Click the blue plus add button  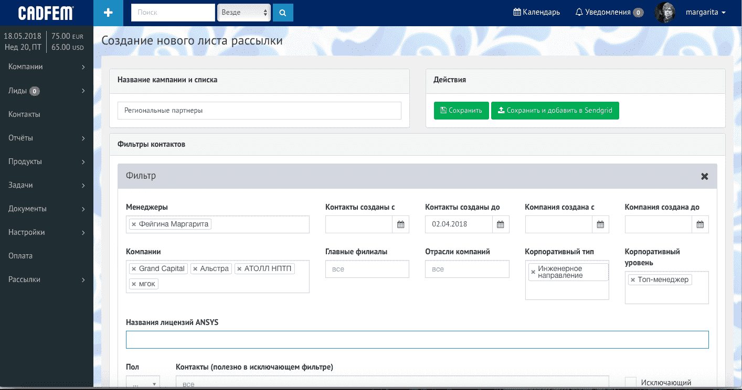(108, 13)
